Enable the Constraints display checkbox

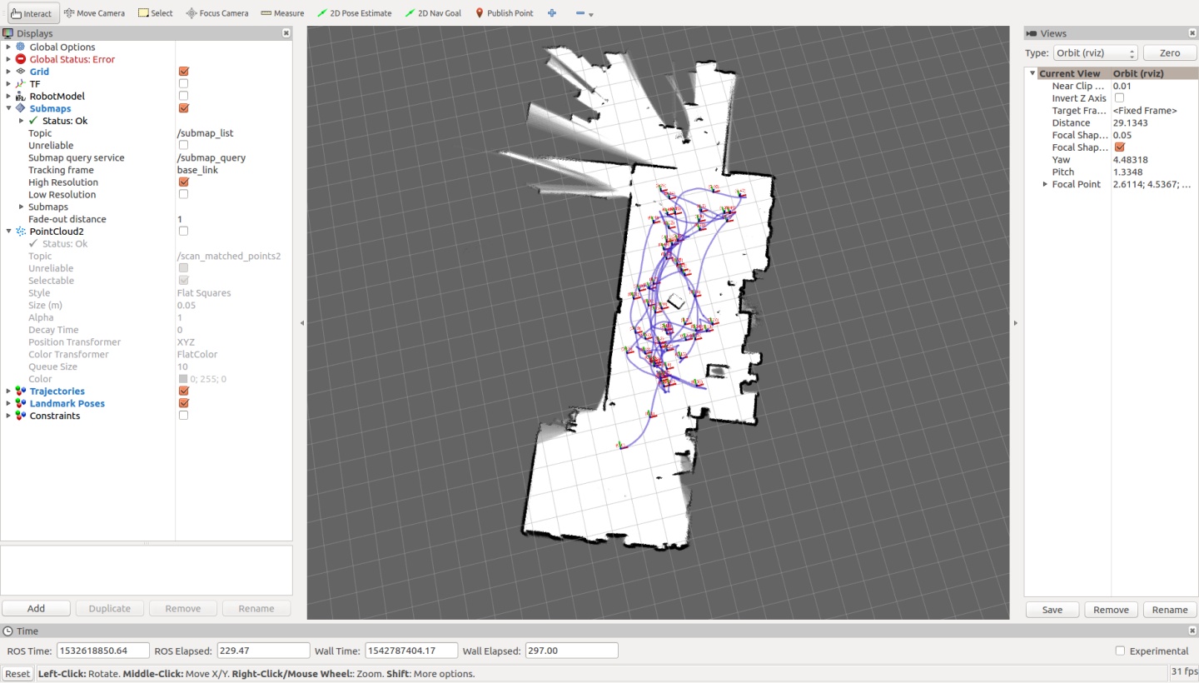pos(183,415)
